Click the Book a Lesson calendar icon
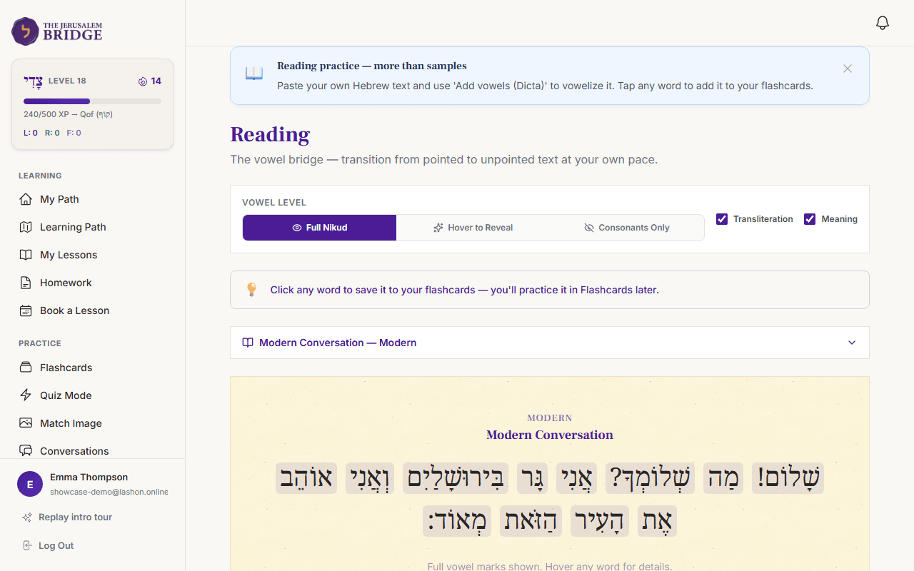The height and width of the screenshot is (571, 914). click(x=26, y=310)
